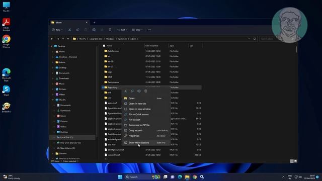The image size is (322, 181).
Task: Click the file list vertical scrollbar
Action: (x=296, y=49)
